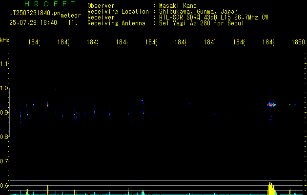
Task: Click the large yellow intensity peak near 1849
Action: pyautogui.click(x=271, y=189)
